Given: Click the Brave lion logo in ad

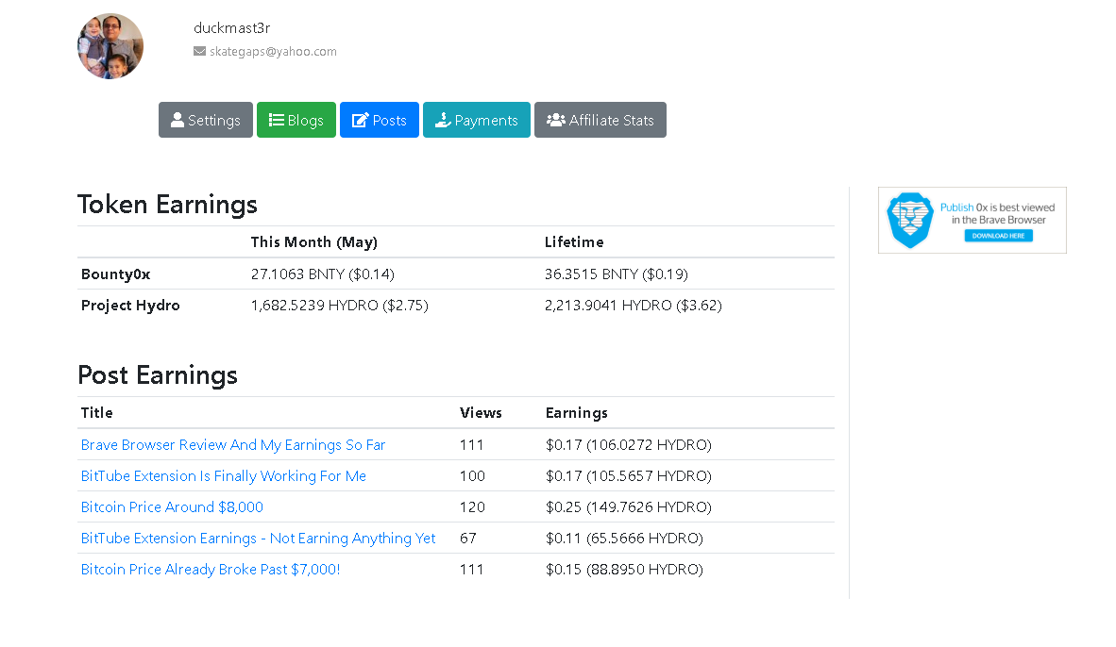Looking at the screenshot, I should click(909, 220).
